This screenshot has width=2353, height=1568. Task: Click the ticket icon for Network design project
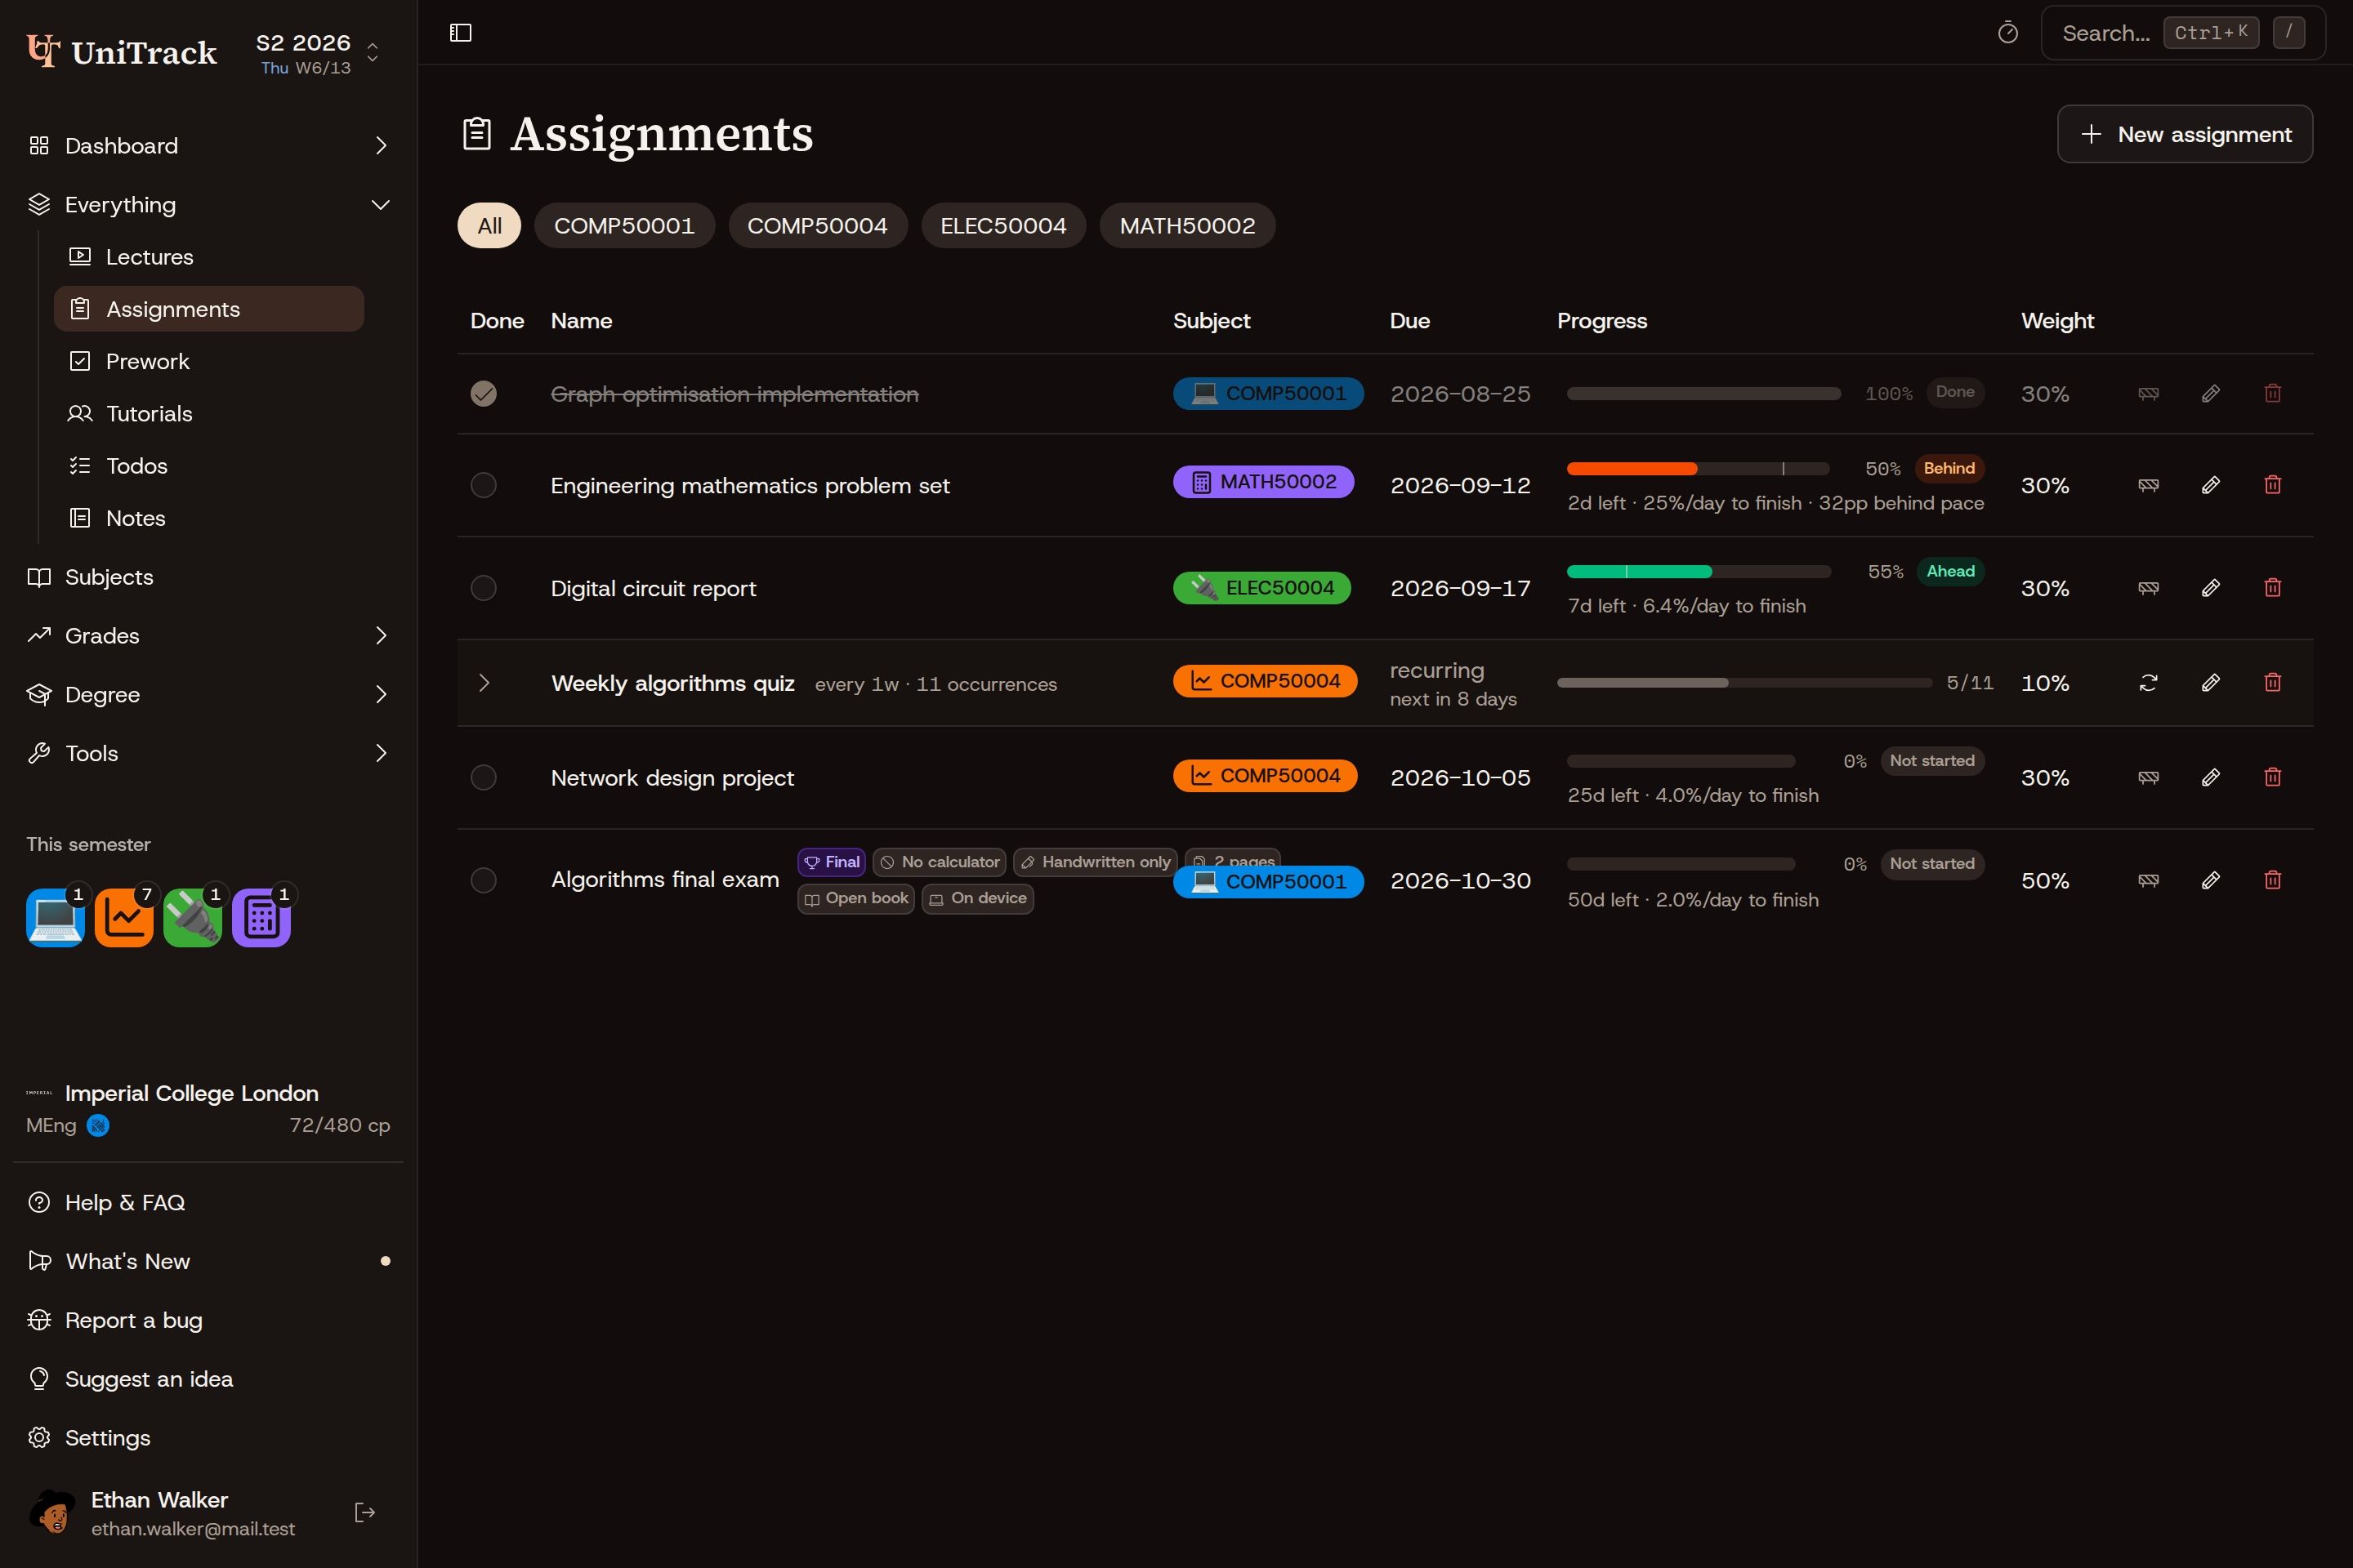2148,777
